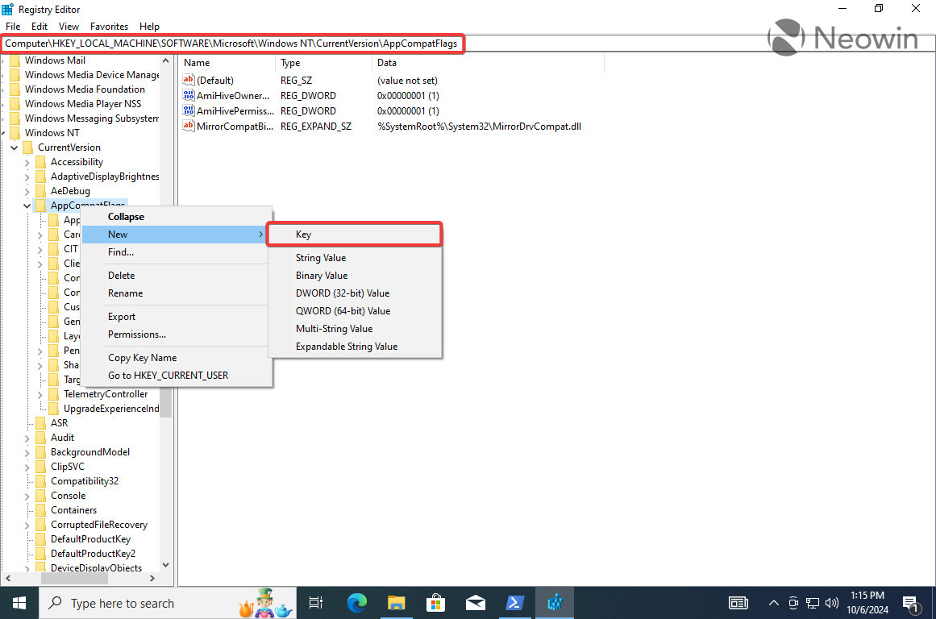
Task: Open the Mail app from the taskbar
Action: pos(475,603)
